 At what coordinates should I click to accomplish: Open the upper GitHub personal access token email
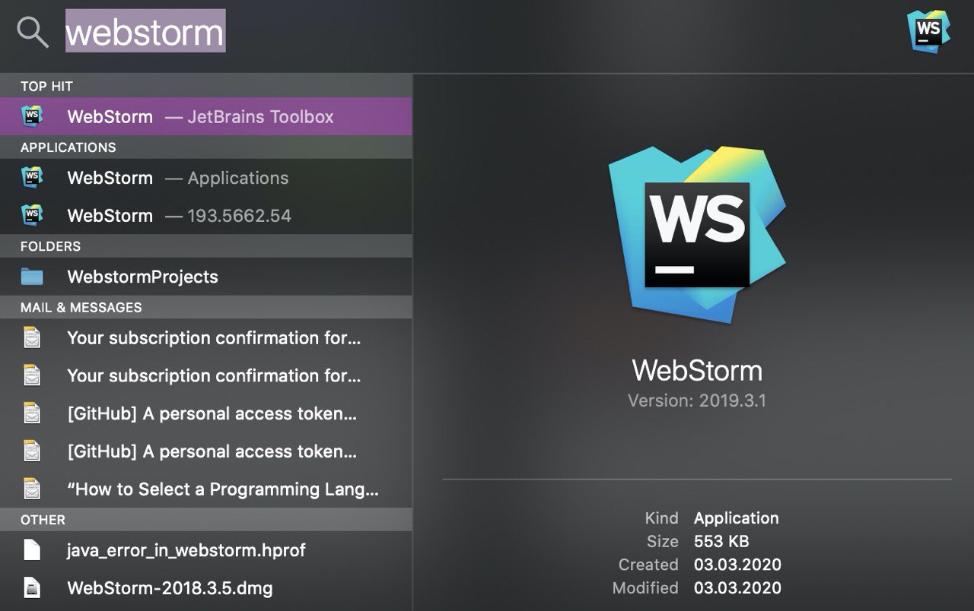[206, 413]
